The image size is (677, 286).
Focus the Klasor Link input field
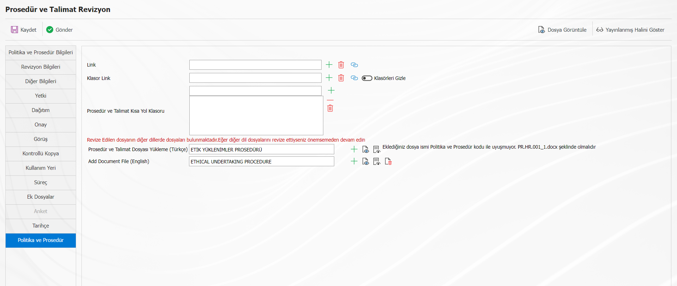(255, 78)
